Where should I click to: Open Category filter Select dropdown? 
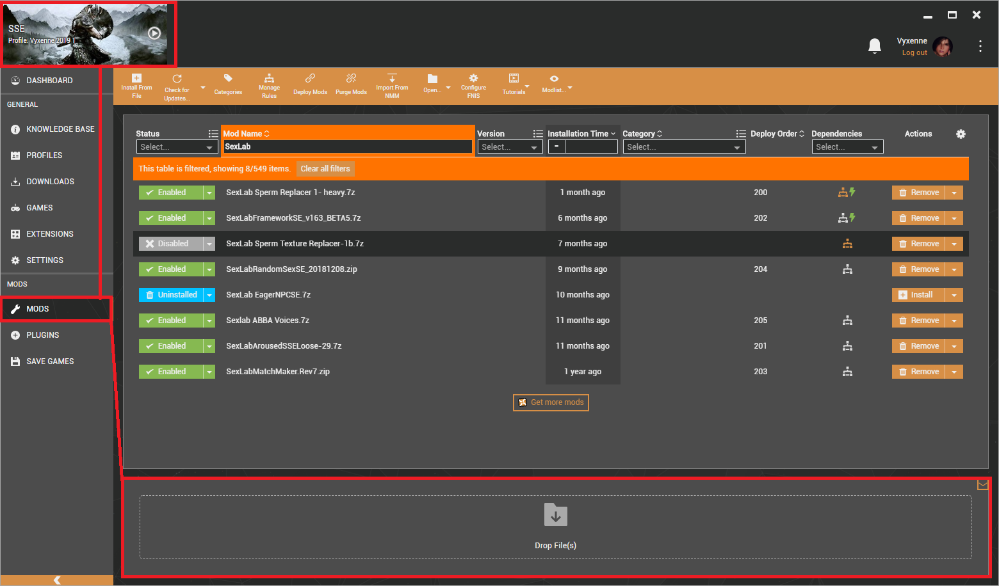pos(684,146)
